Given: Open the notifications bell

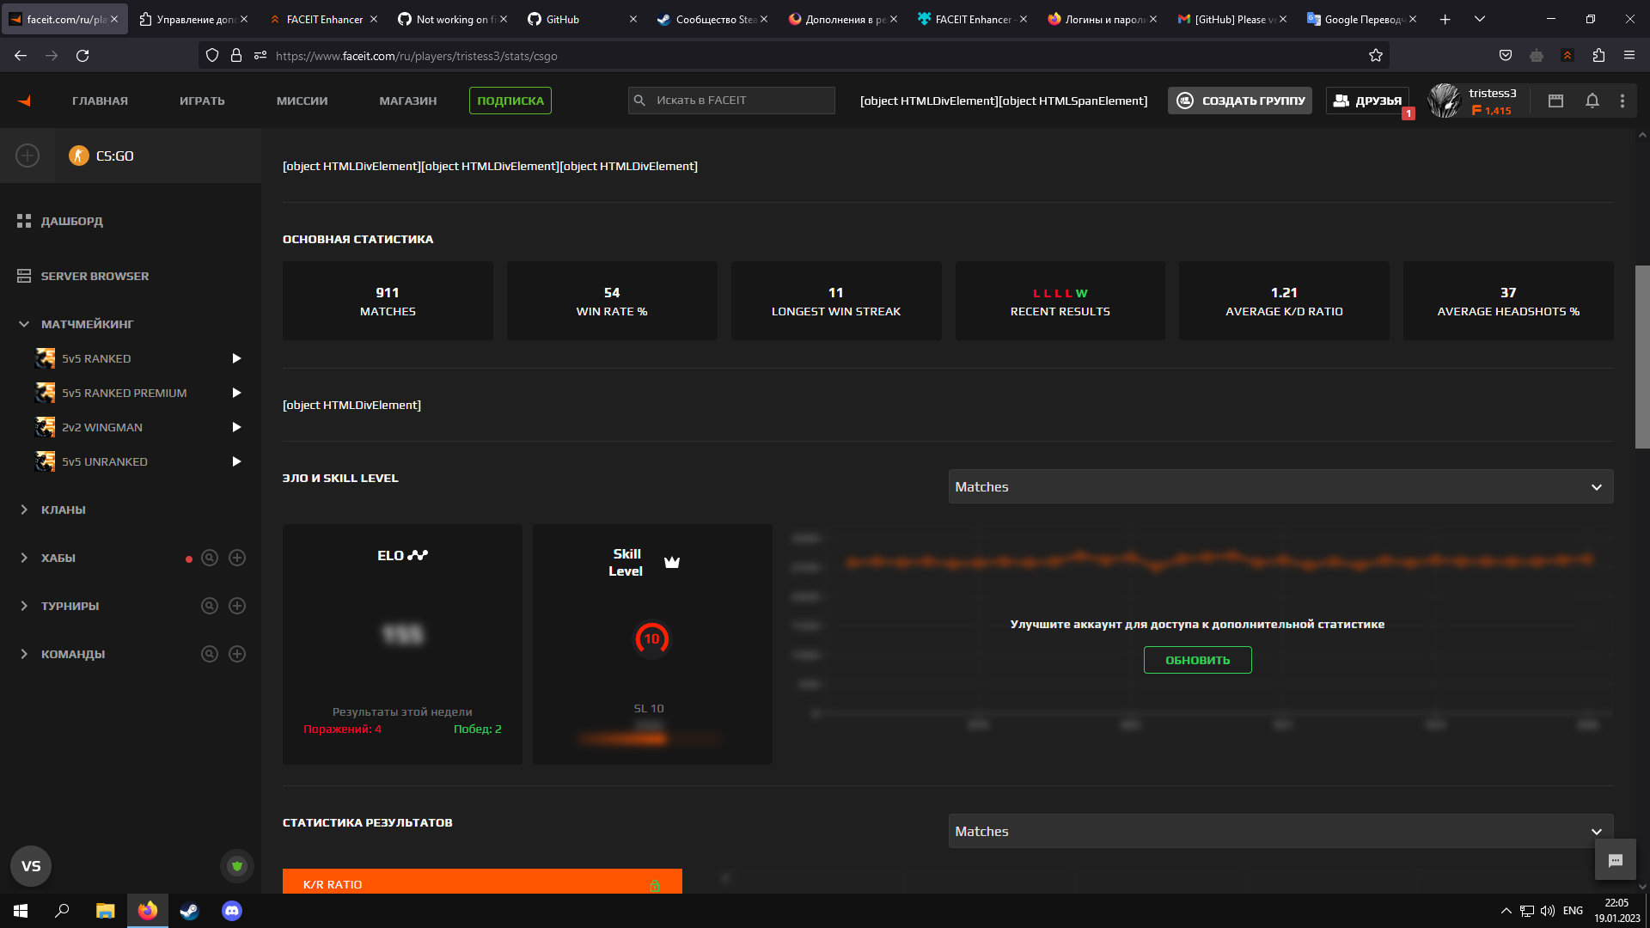Looking at the screenshot, I should [1592, 101].
